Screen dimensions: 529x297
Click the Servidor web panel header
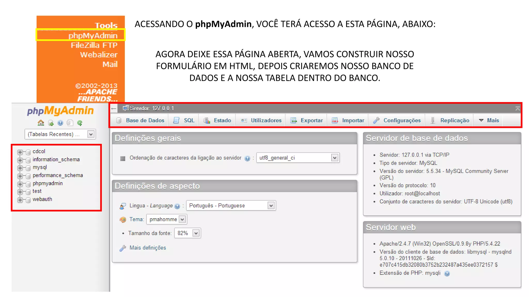pos(442,227)
